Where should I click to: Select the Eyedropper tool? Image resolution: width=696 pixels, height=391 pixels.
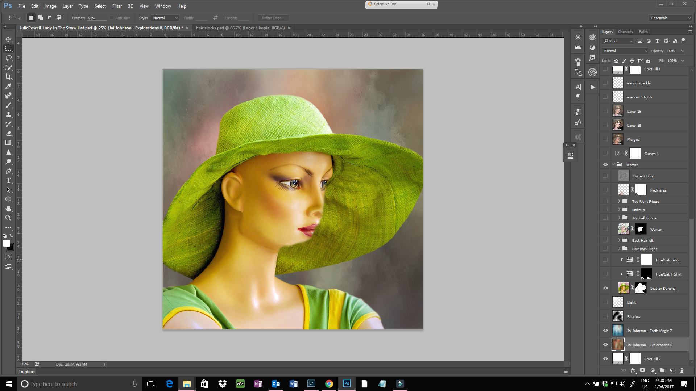[x=8, y=86]
